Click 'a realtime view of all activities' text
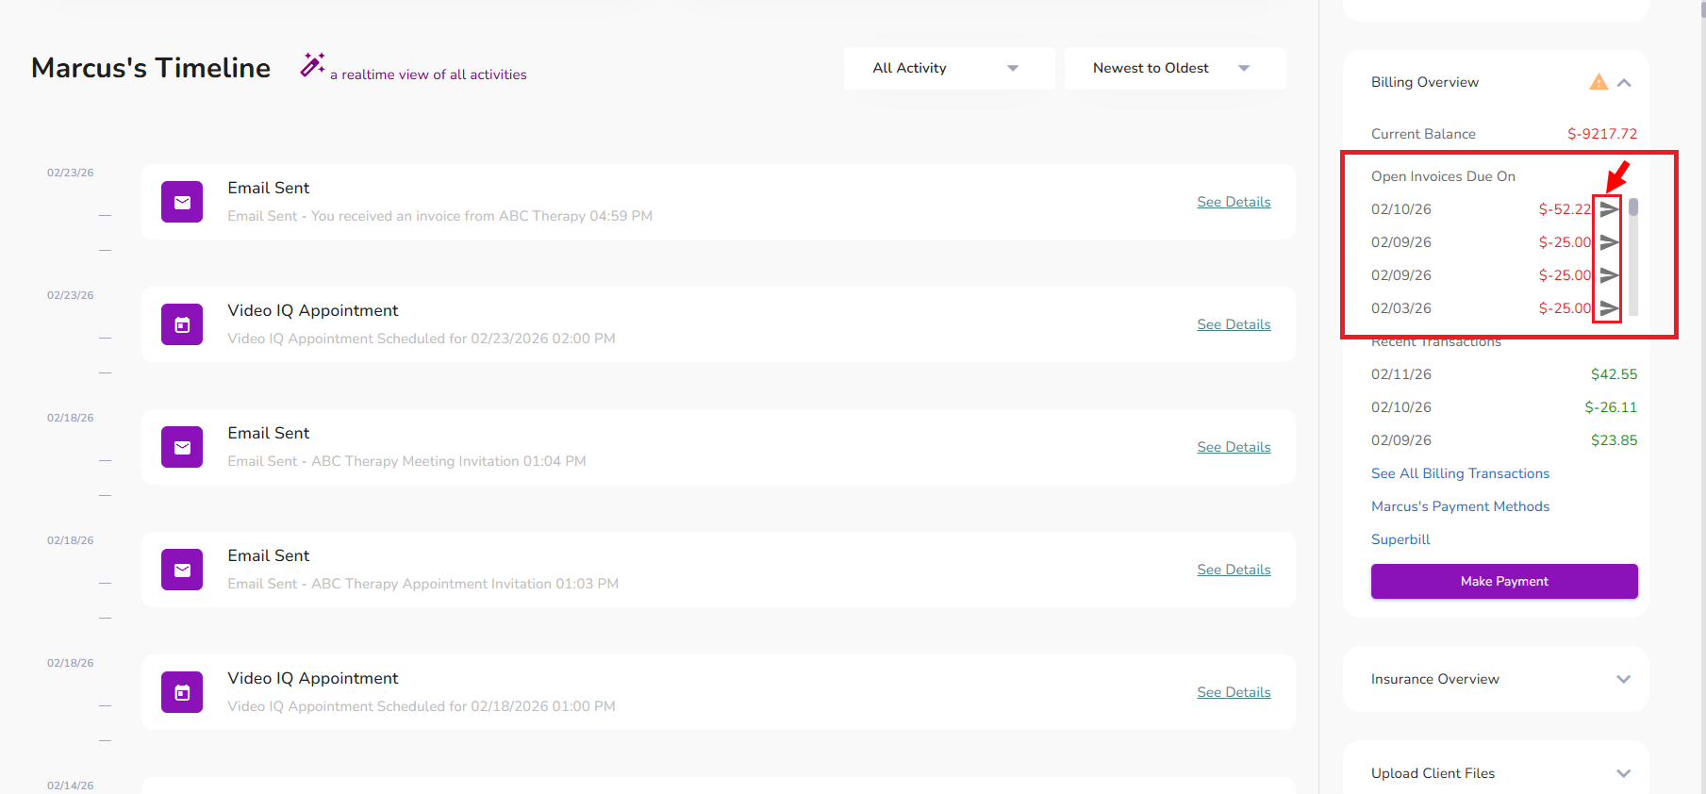Viewport: 1706px width, 794px height. click(x=428, y=74)
